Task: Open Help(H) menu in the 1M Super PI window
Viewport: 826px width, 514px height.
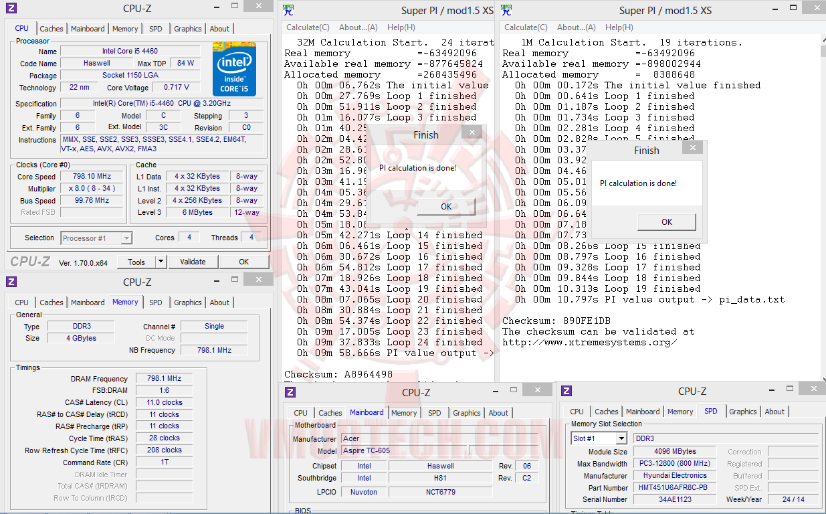Action: (x=619, y=27)
